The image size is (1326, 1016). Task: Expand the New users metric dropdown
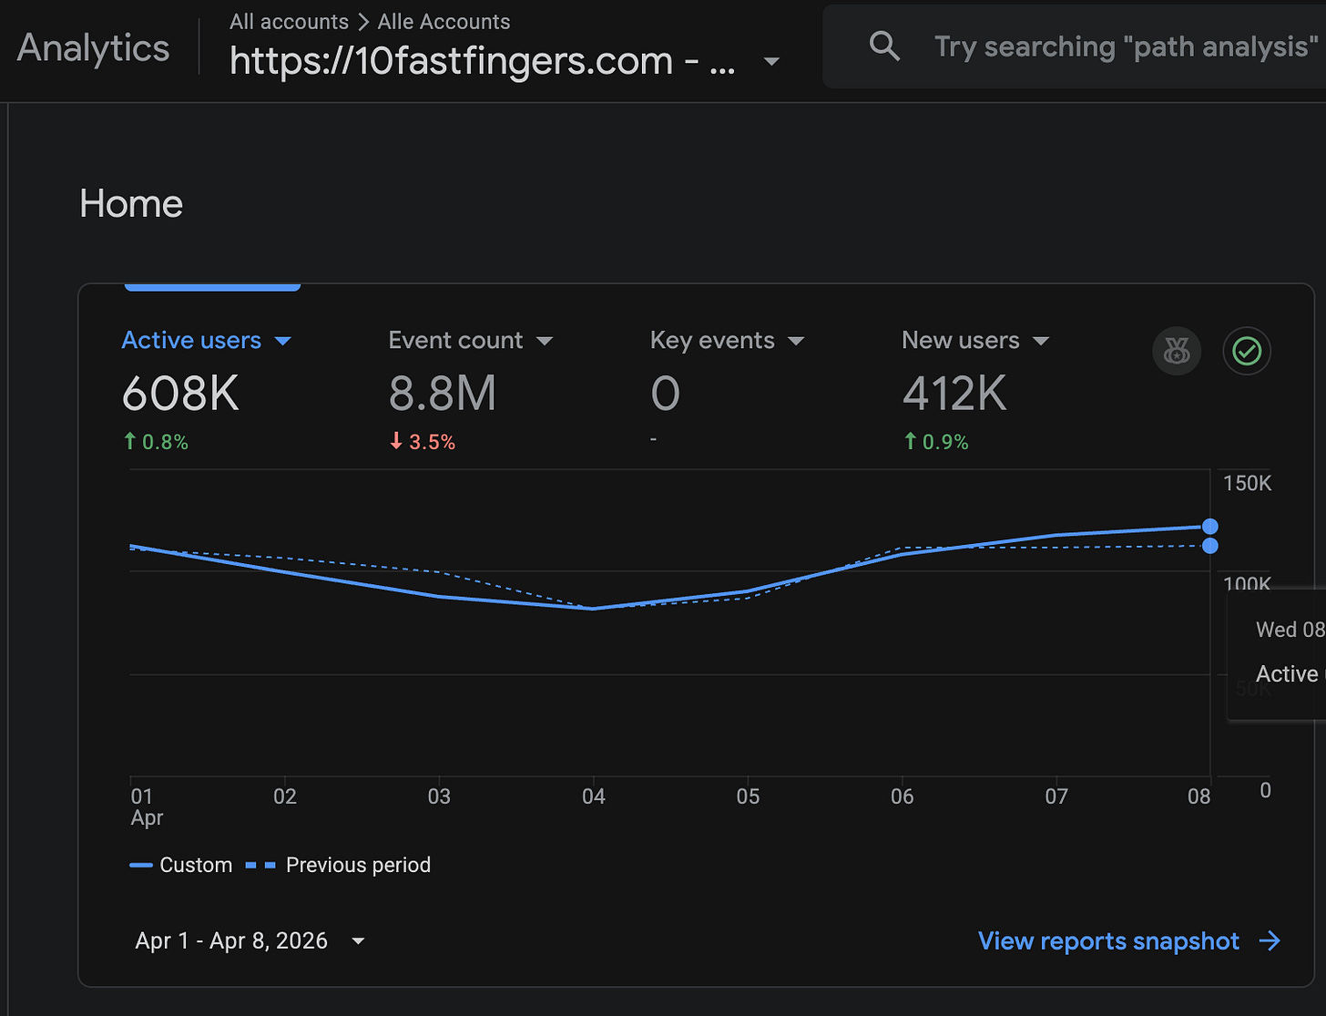[1041, 341]
